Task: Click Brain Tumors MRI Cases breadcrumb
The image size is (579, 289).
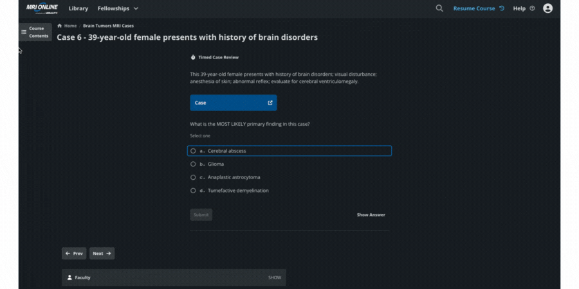Action: pos(108,26)
